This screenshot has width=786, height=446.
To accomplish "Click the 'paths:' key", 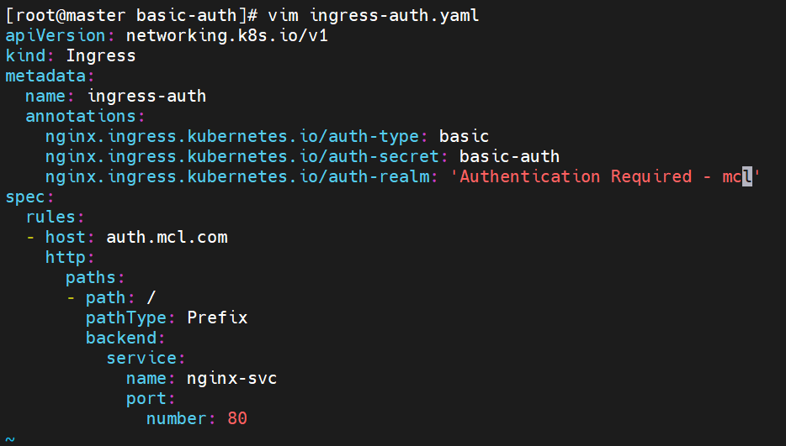I will tap(95, 277).
